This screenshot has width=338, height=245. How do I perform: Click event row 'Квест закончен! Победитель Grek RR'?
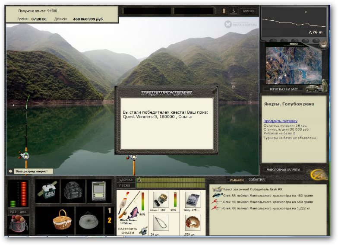253,189
